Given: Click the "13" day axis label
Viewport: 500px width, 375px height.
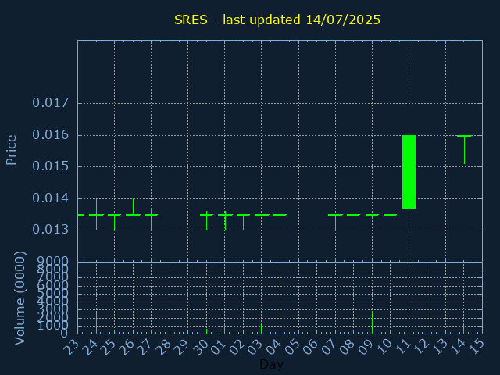Looking at the screenshot, I should [x=439, y=347].
